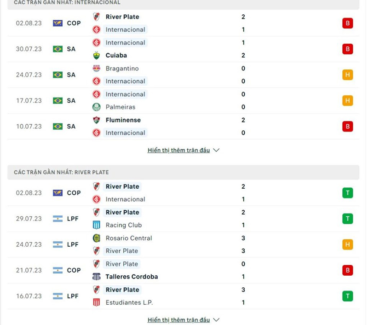Expand more River Plate matches with the chevron
Screen dimensions: 368x325
pyautogui.click(x=216, y=319)
